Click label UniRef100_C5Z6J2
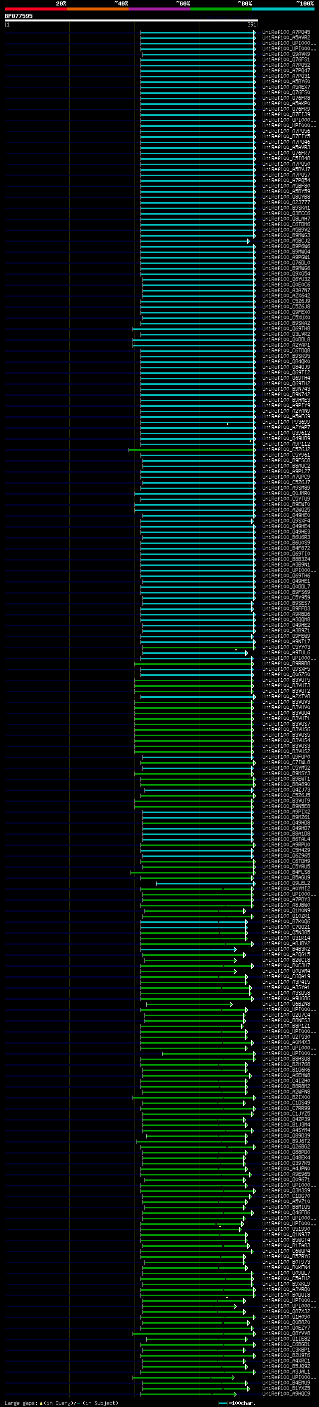Image resolution: width=319 pixels, height=1407 pixels. pos(286,450)
